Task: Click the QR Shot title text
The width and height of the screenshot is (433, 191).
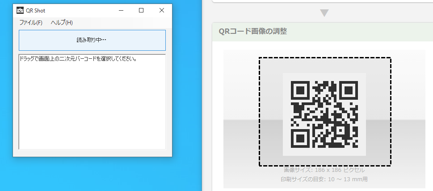Action: click(36, 11)
